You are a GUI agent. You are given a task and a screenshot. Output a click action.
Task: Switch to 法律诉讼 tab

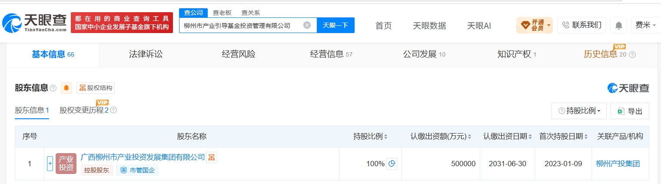146,54
